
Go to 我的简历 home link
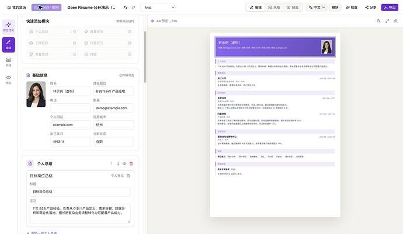[16, 8]
